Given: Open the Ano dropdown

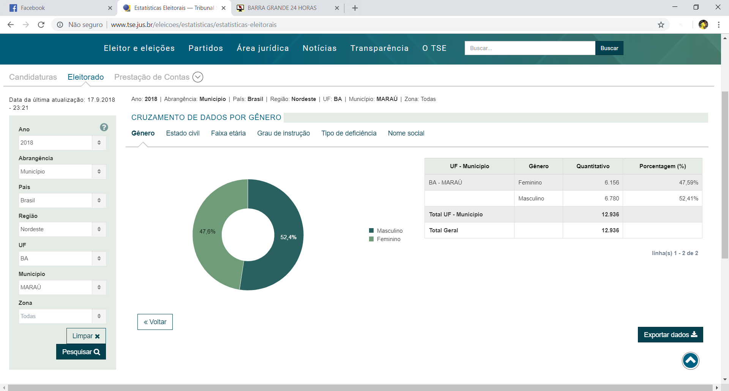Looking at the screenshot, I should click(62, 143).
